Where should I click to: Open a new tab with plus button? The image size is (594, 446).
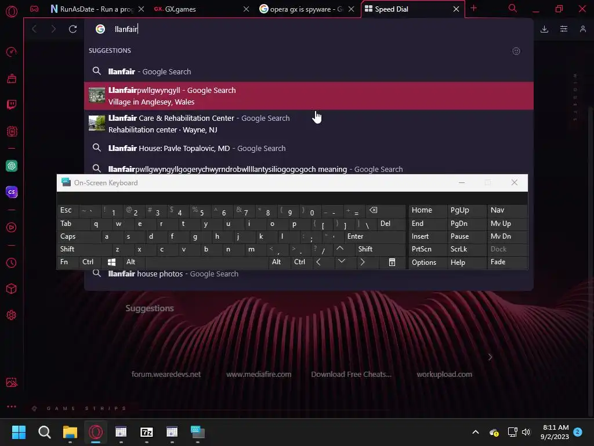pos(473,8)
